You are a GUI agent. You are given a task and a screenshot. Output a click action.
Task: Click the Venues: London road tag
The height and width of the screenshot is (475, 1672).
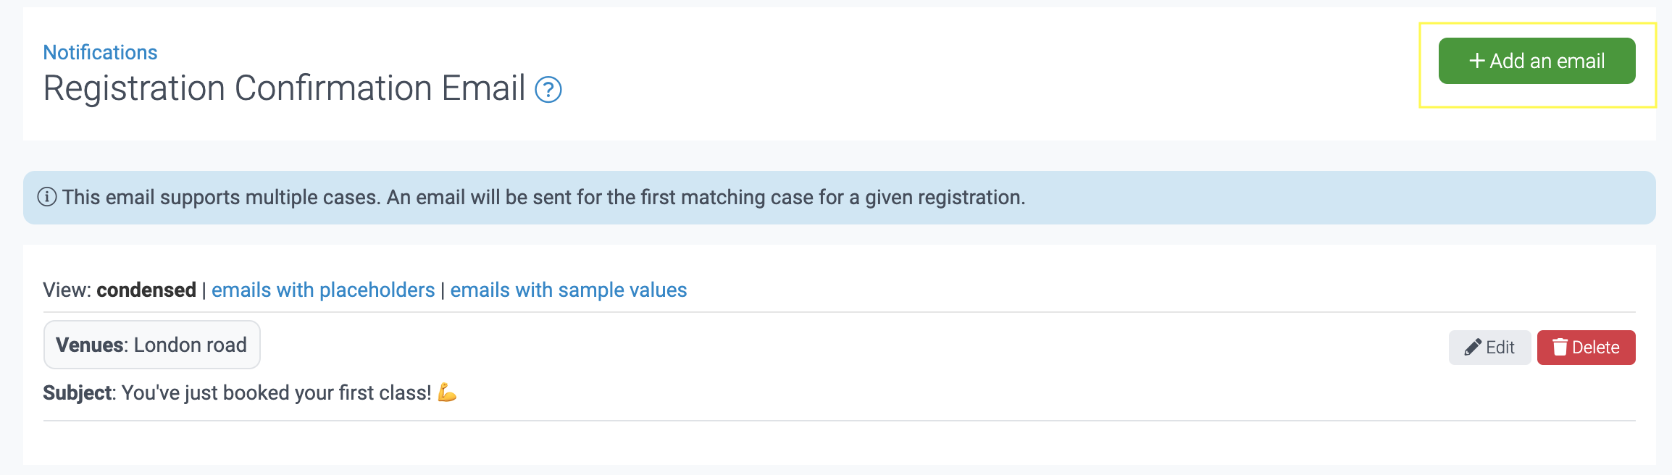[x=152, y=345]
